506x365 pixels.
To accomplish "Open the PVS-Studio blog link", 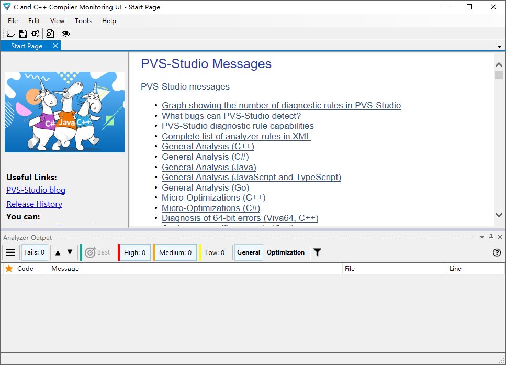I will 36,190.
